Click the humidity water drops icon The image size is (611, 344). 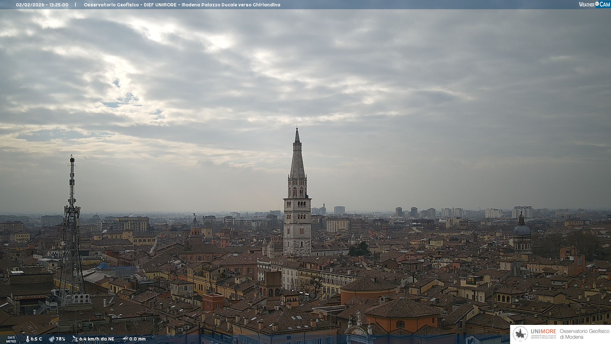[x=52, y=339]
